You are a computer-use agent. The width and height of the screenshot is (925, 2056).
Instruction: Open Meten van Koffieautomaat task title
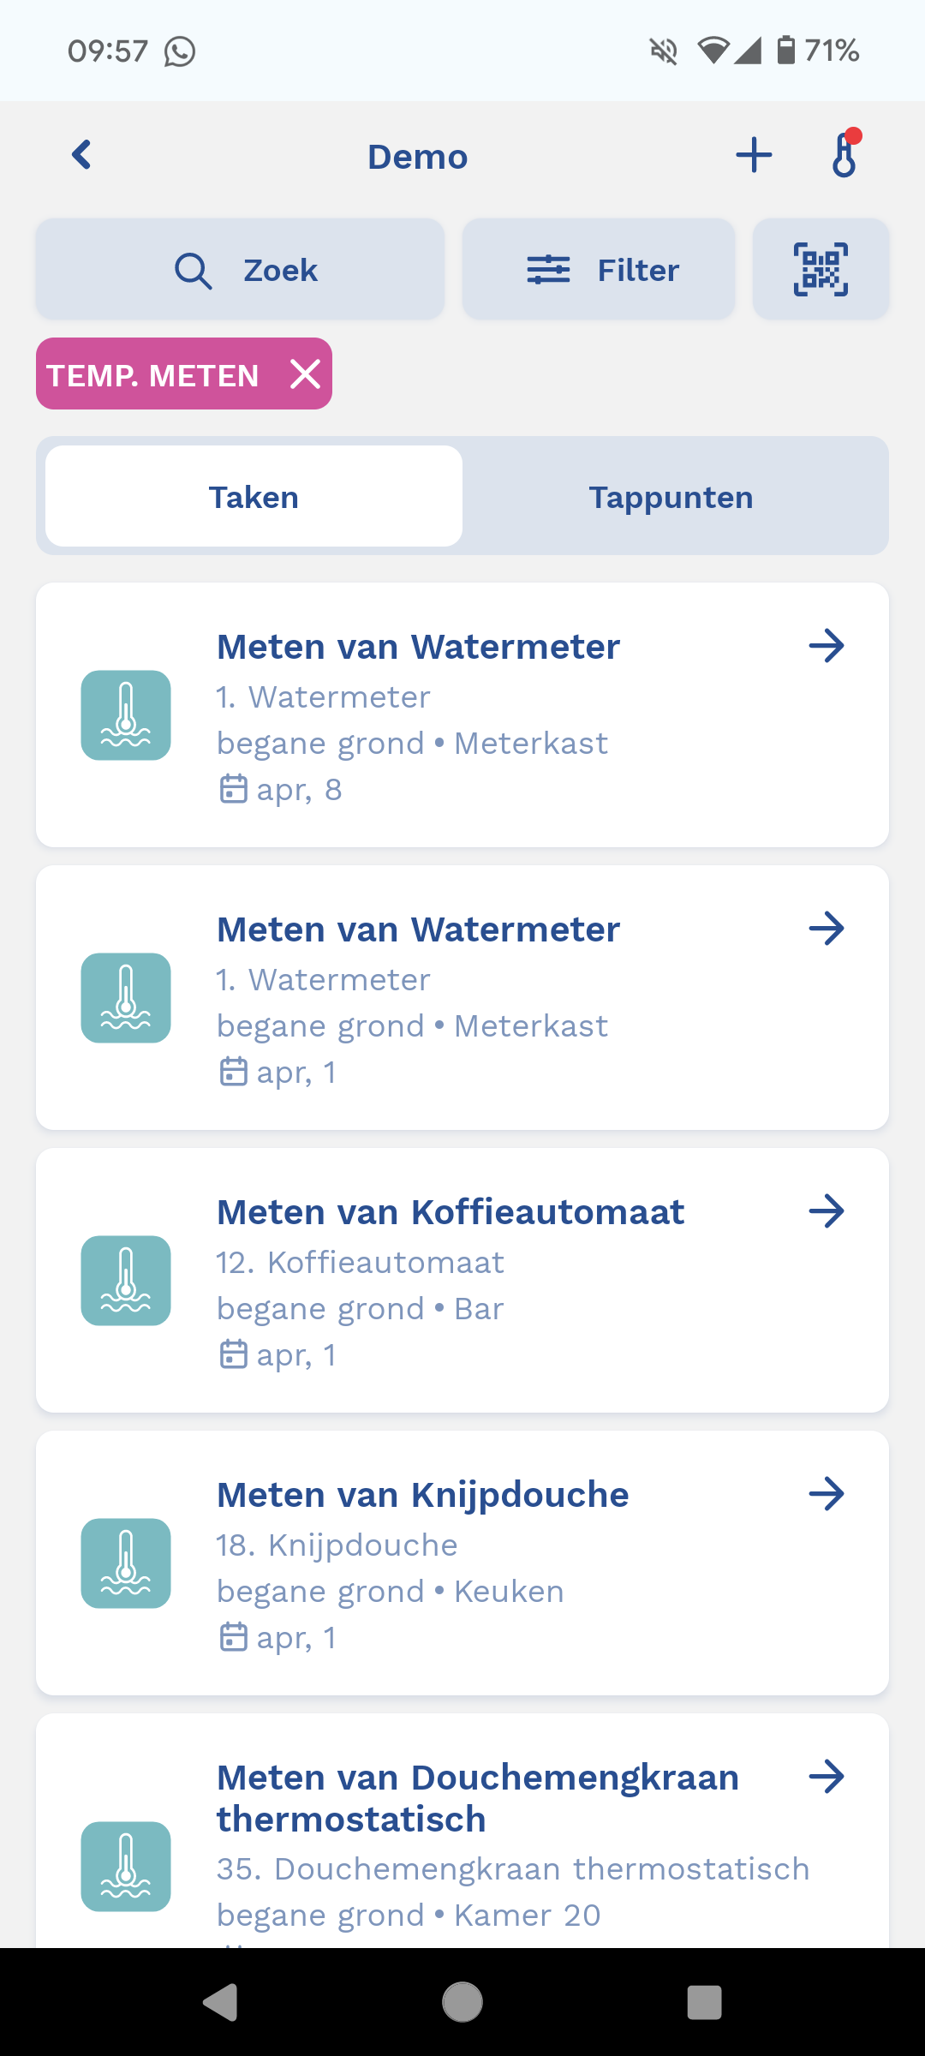tap(451, 1212)
